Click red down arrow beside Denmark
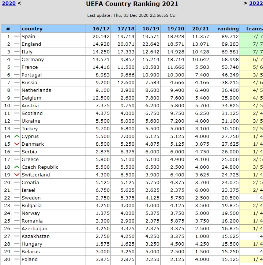This screenshot has height=265, width=263. (16, 144)
